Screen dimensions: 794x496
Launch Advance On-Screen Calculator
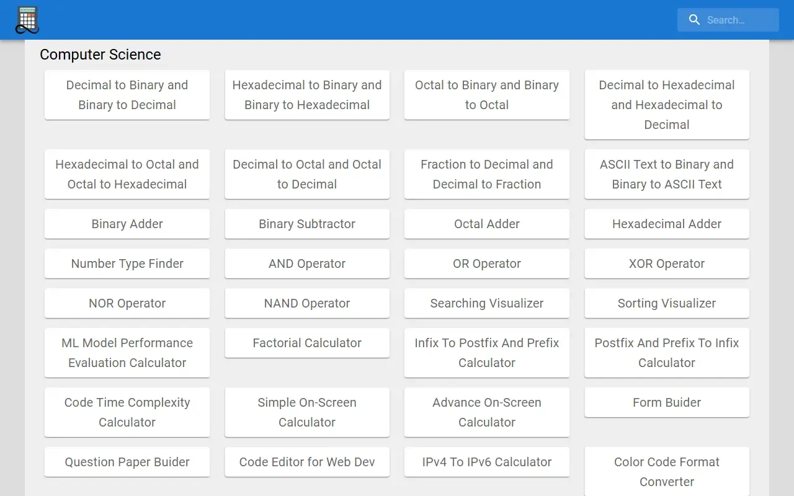[x=487, y=412]
